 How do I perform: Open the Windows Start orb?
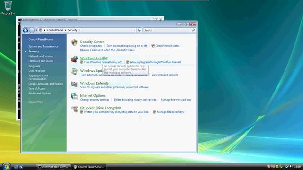[x=6, y=166]
